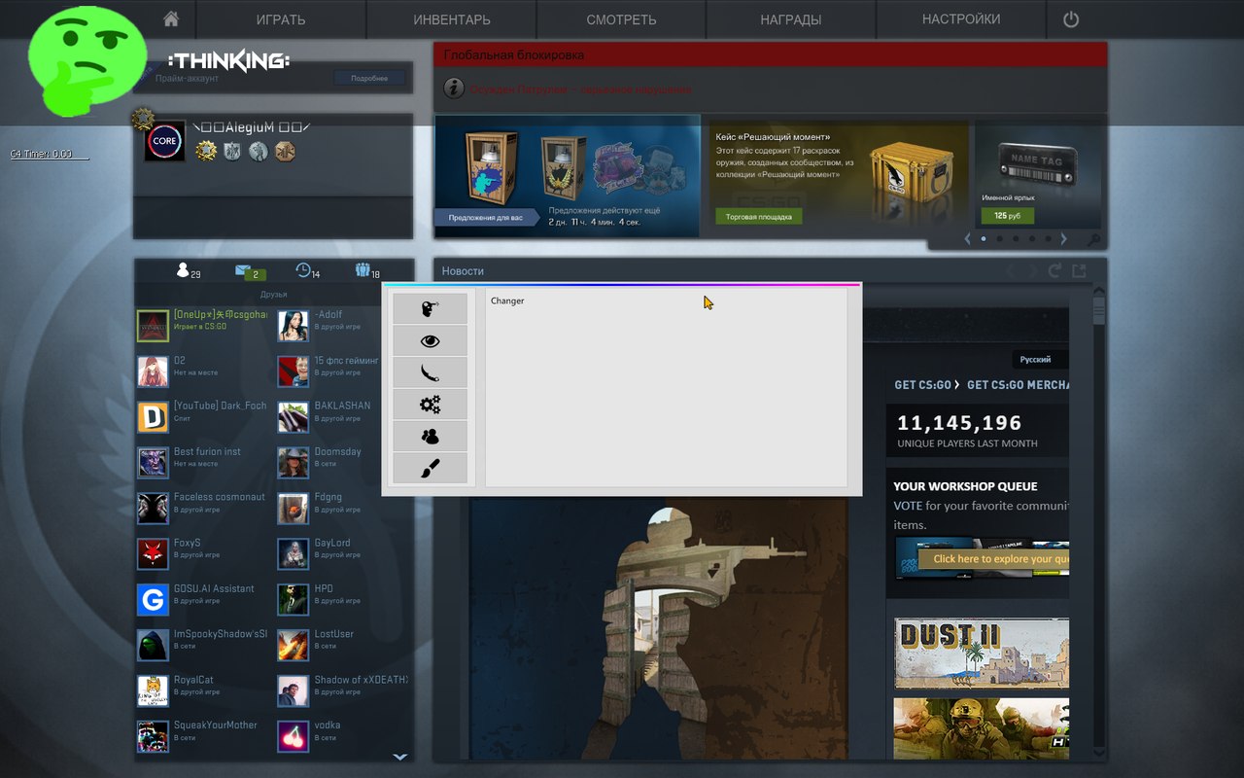Click the bronze octagonal badge on profile

(x=284, y=151)
